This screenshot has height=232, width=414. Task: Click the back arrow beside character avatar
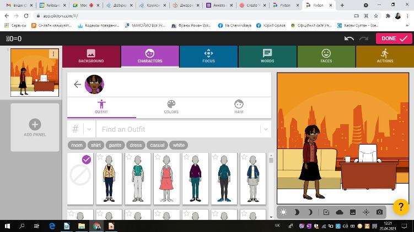click(77, 84)
